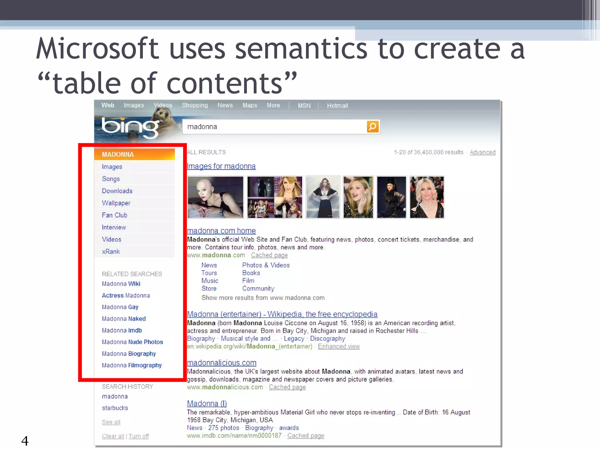This screenshot has width=600, height=450.
Task: Go to MSN link in top bar
Action: (x=304, y=106)
